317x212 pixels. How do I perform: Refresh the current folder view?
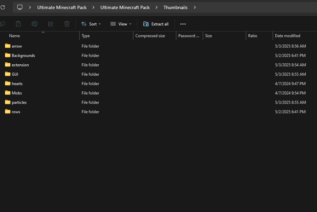pyautogui.click(x=3, y=7)
